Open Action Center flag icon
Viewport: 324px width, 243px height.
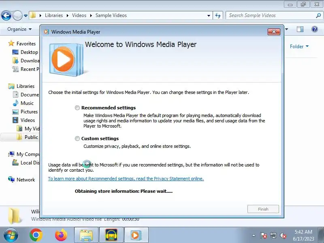[x=264, y=235]
